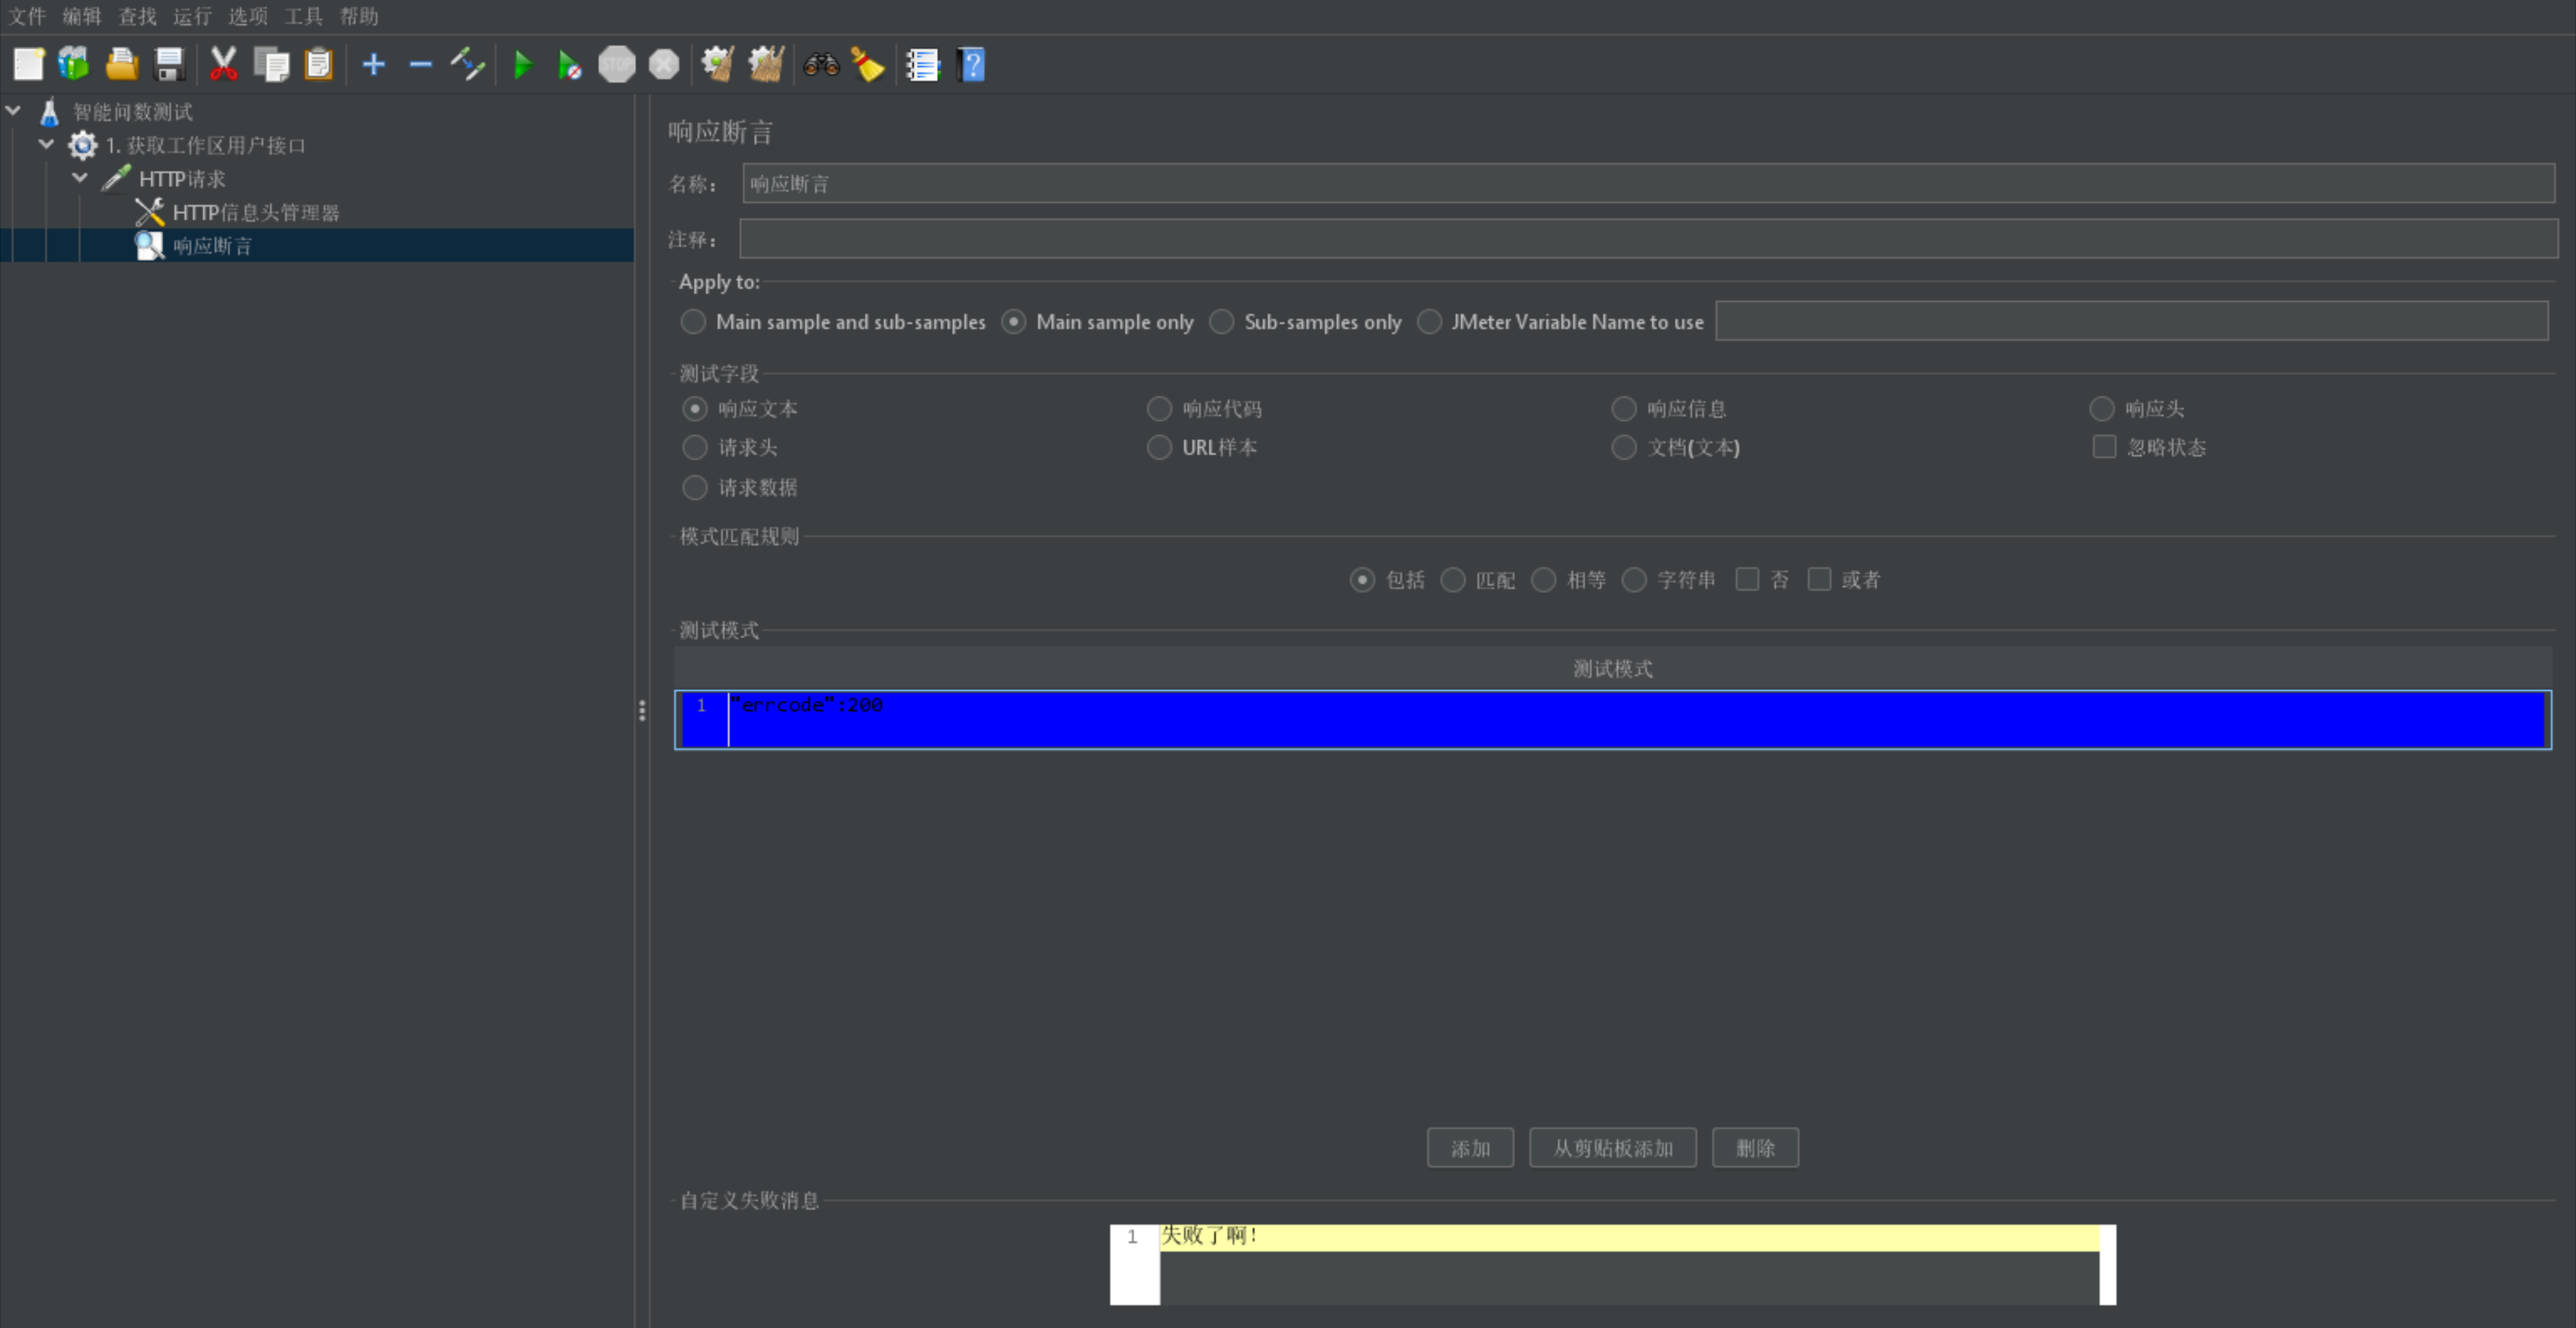
Task: Click the Open file folder icon
Action: [122, 65]
